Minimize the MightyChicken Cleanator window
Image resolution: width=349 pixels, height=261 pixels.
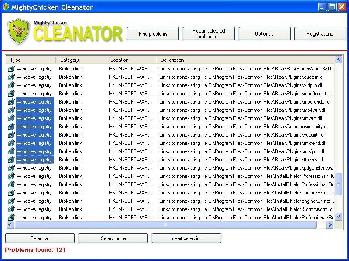(x=322, y=7)
